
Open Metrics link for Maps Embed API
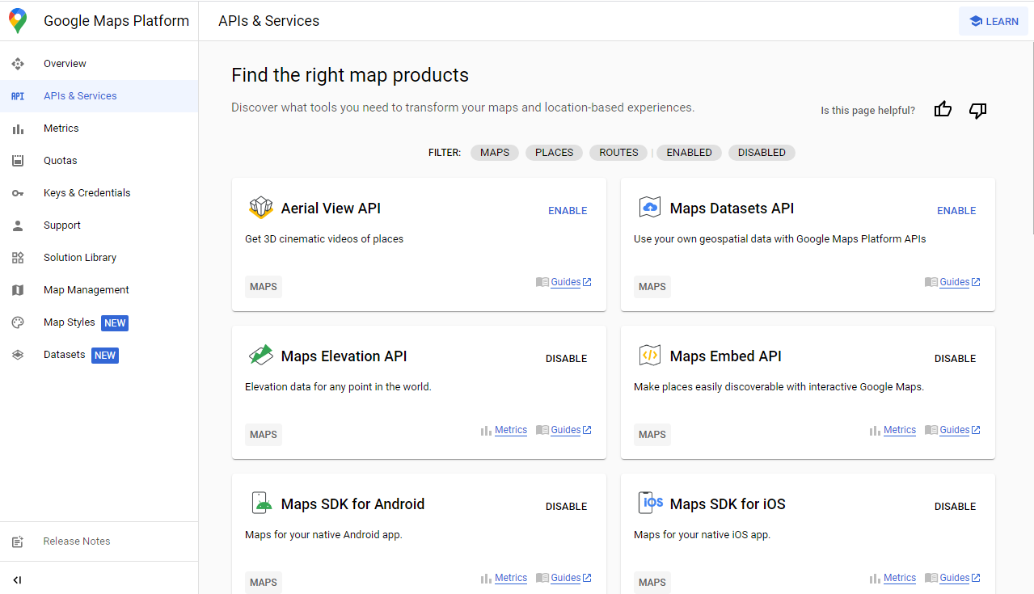[900, 430]
